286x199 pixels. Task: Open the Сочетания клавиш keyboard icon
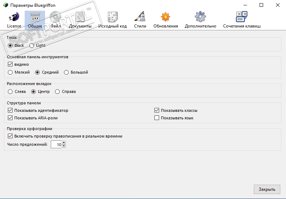tap(242, 17)
